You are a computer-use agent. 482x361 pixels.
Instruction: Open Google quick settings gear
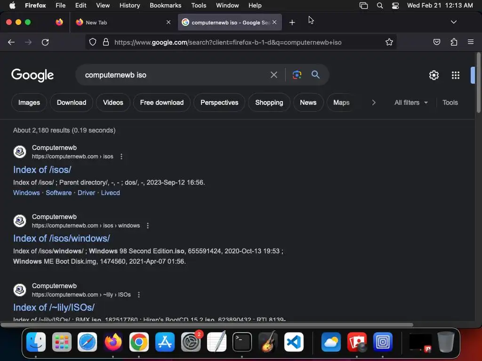pyautogui.click(x=434, y=75)
